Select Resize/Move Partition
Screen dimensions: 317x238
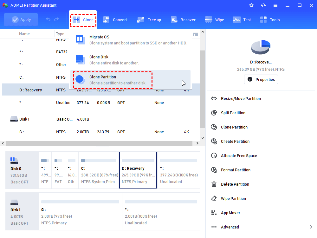pos(241,99)
